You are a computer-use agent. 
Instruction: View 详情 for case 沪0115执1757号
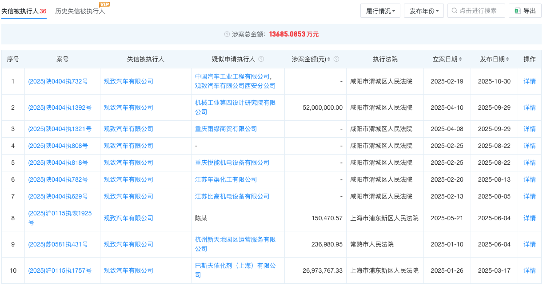tap(530, 270)
